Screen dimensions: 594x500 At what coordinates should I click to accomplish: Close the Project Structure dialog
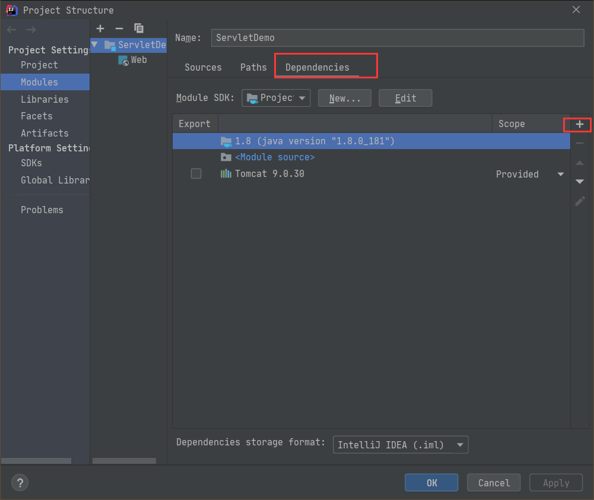[x=576, y=10]
